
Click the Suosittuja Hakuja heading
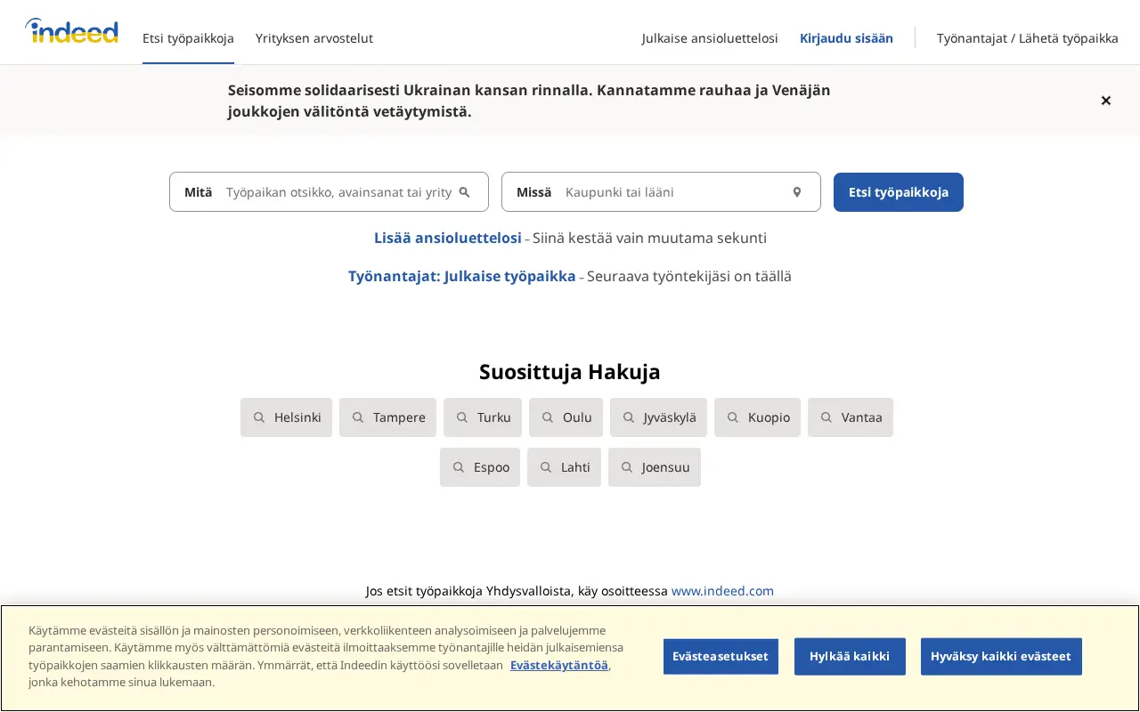point(570,371)
